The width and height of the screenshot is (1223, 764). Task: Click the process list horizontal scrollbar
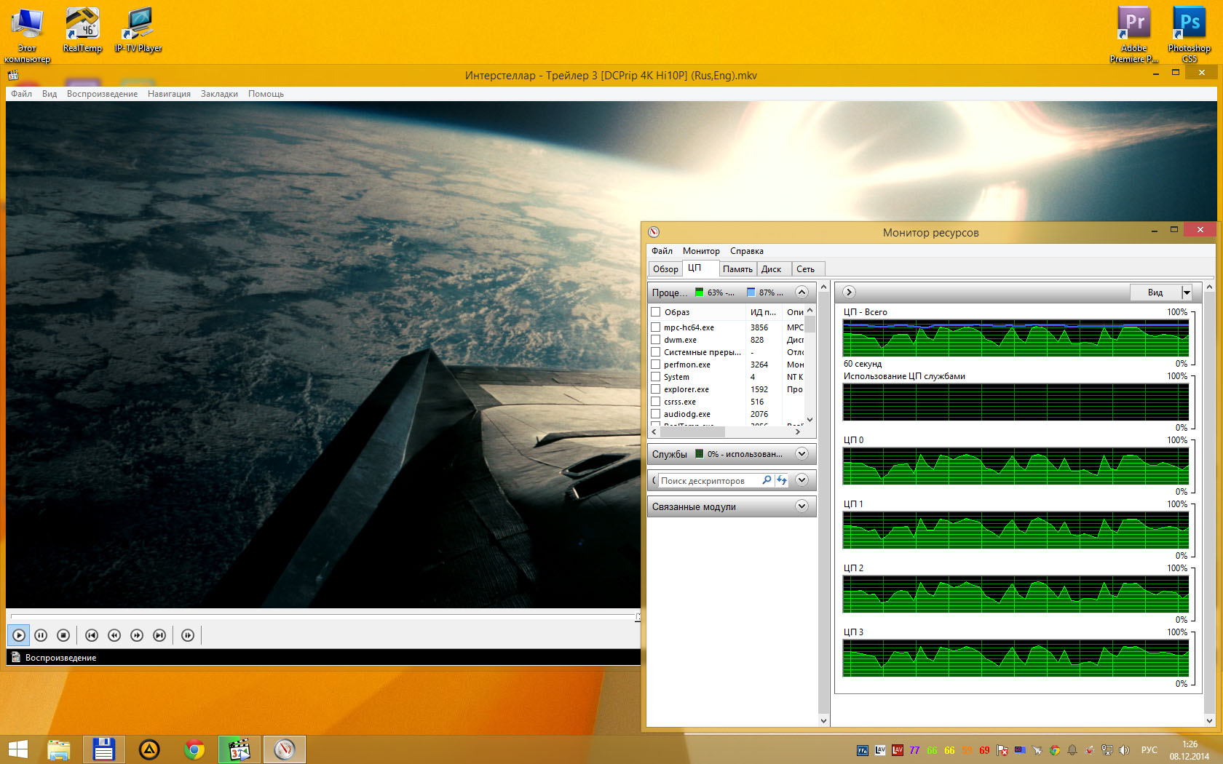pos(691,431)
